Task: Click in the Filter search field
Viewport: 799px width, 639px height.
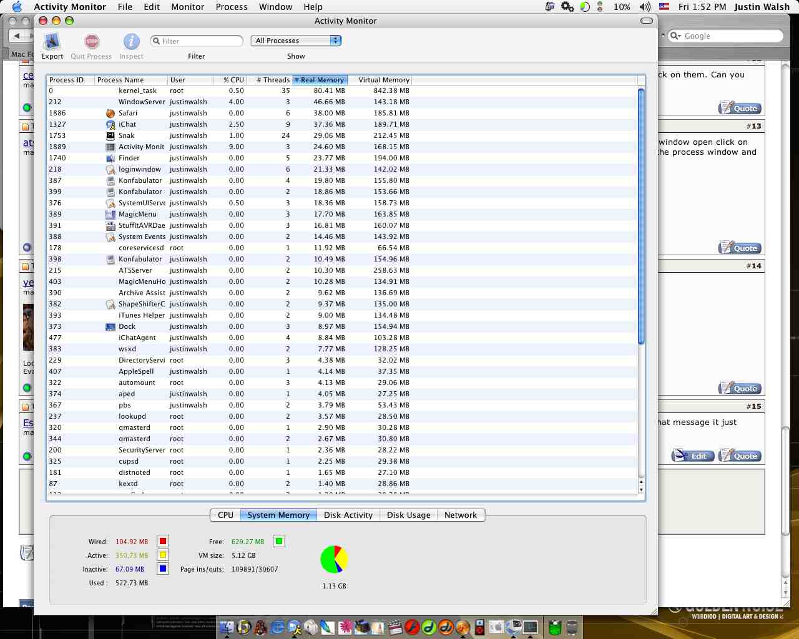Action: (197, 41)
